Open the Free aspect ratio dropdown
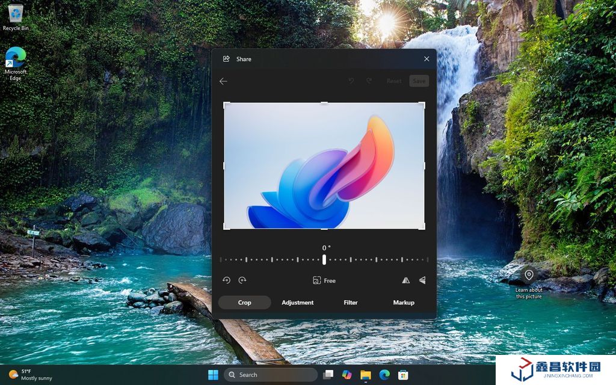616x385 pixels. point(324,280)
